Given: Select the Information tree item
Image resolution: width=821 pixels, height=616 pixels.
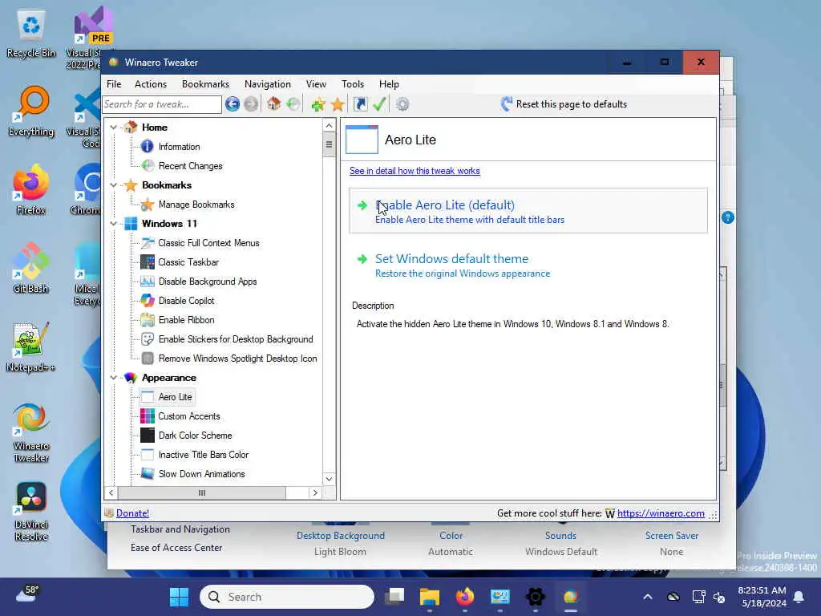Looking at the screenshot, I should pos(179,147).
